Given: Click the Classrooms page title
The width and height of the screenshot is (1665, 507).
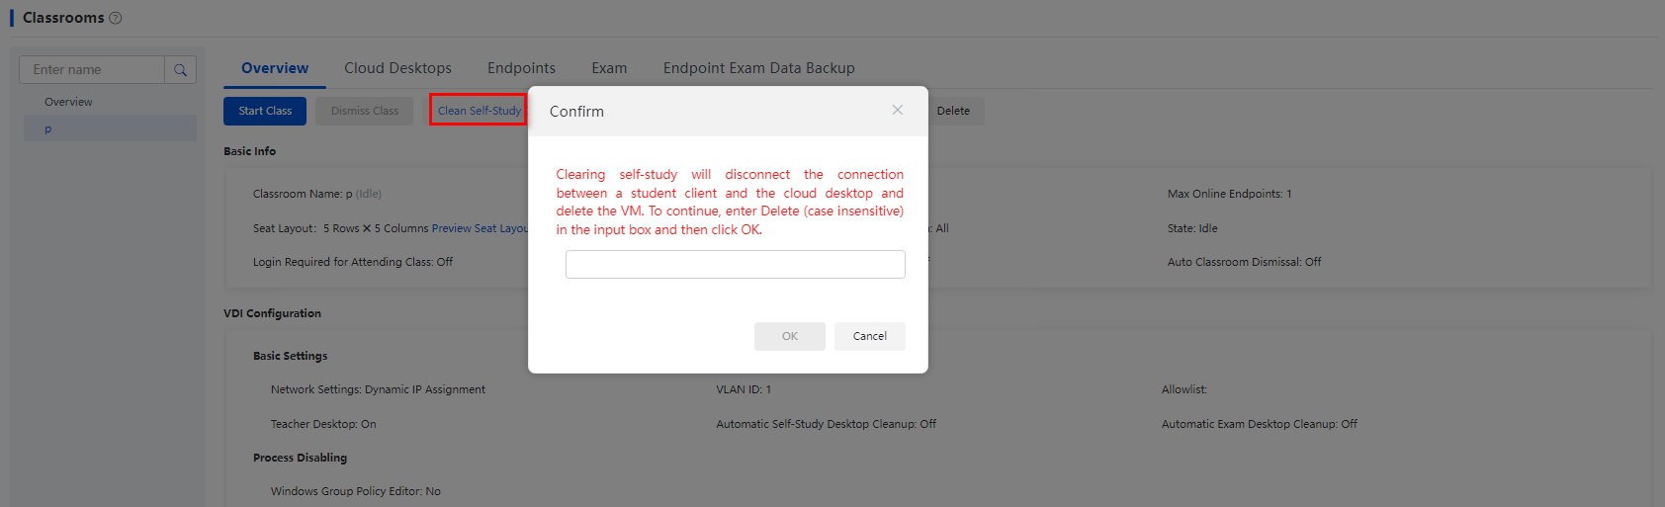Looking at the screenshot, I should (63, 18).
